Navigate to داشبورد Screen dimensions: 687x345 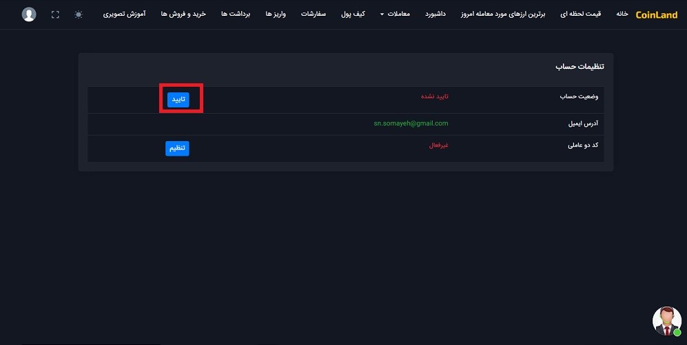[435, 14]
